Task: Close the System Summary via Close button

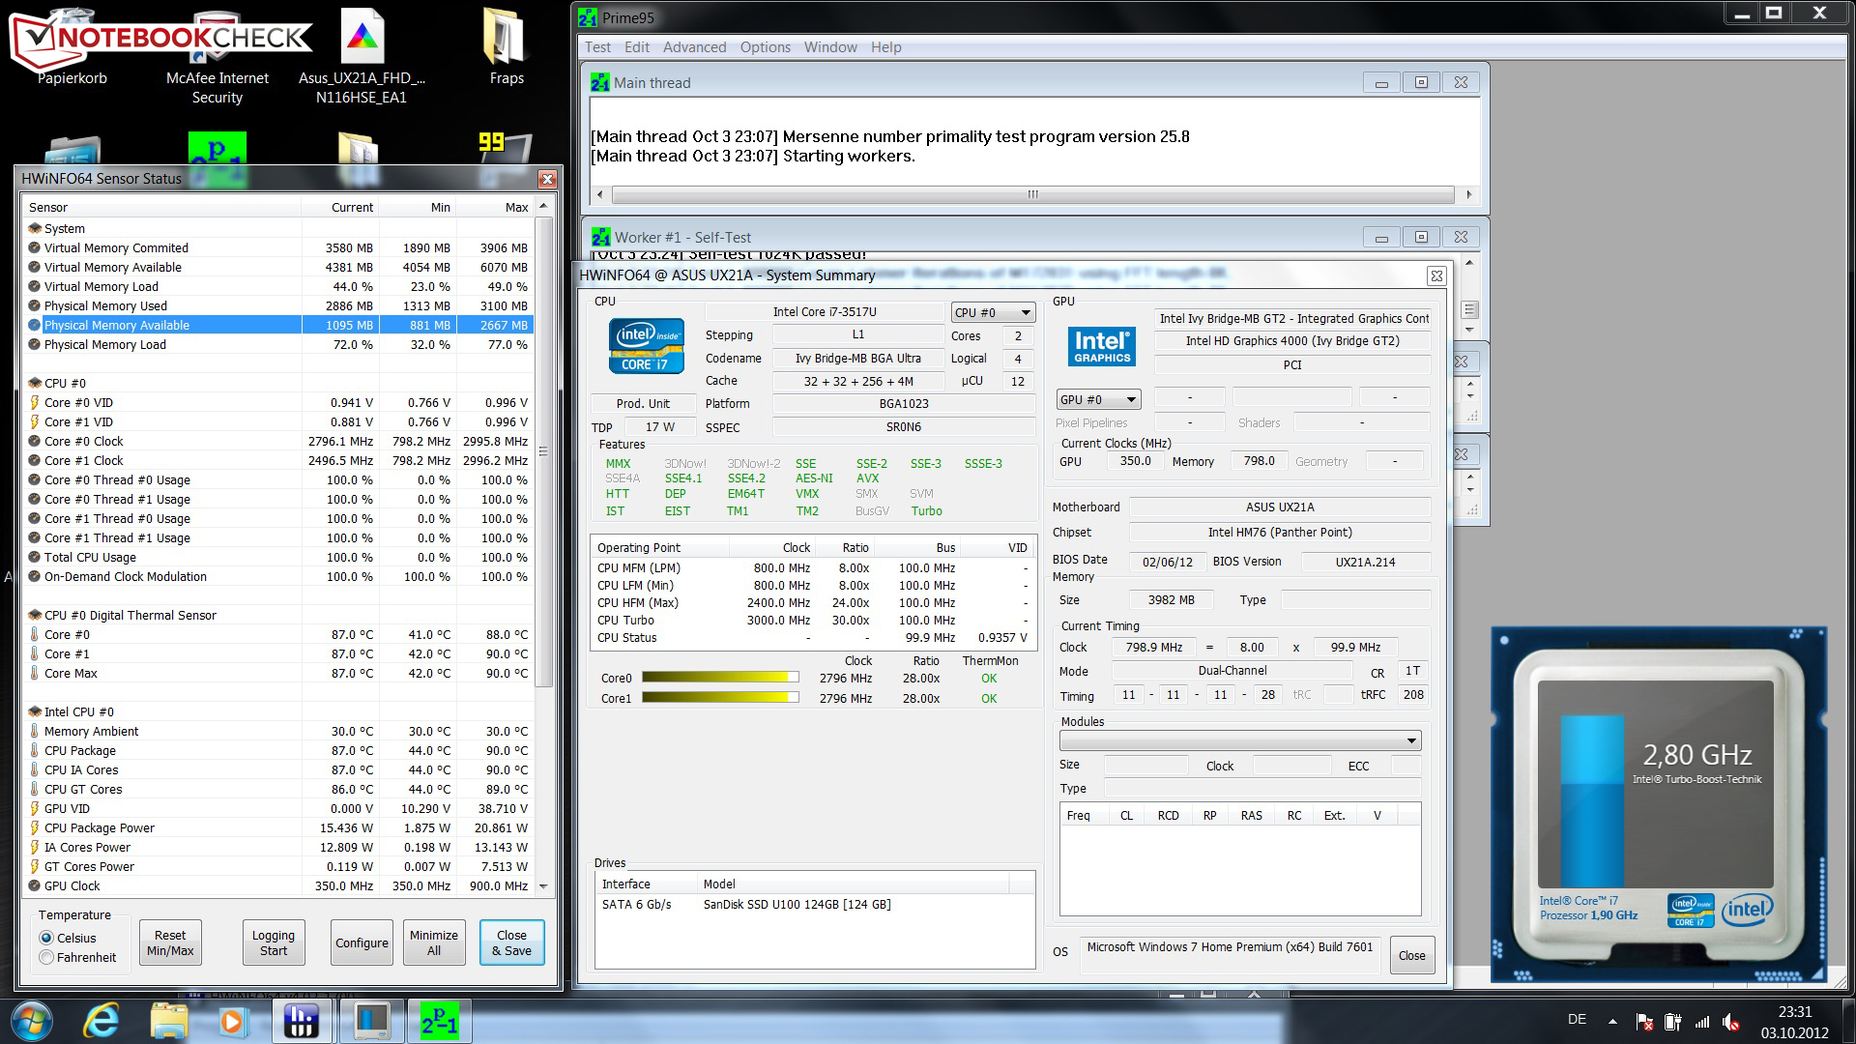Action: pos(1411,955)
